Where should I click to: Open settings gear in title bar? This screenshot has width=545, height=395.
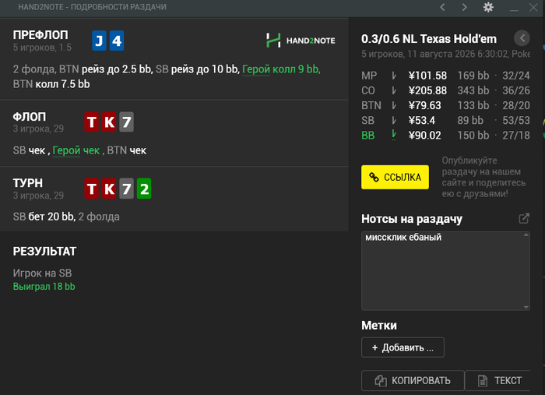pyautogui.click(x=488, y=7)
